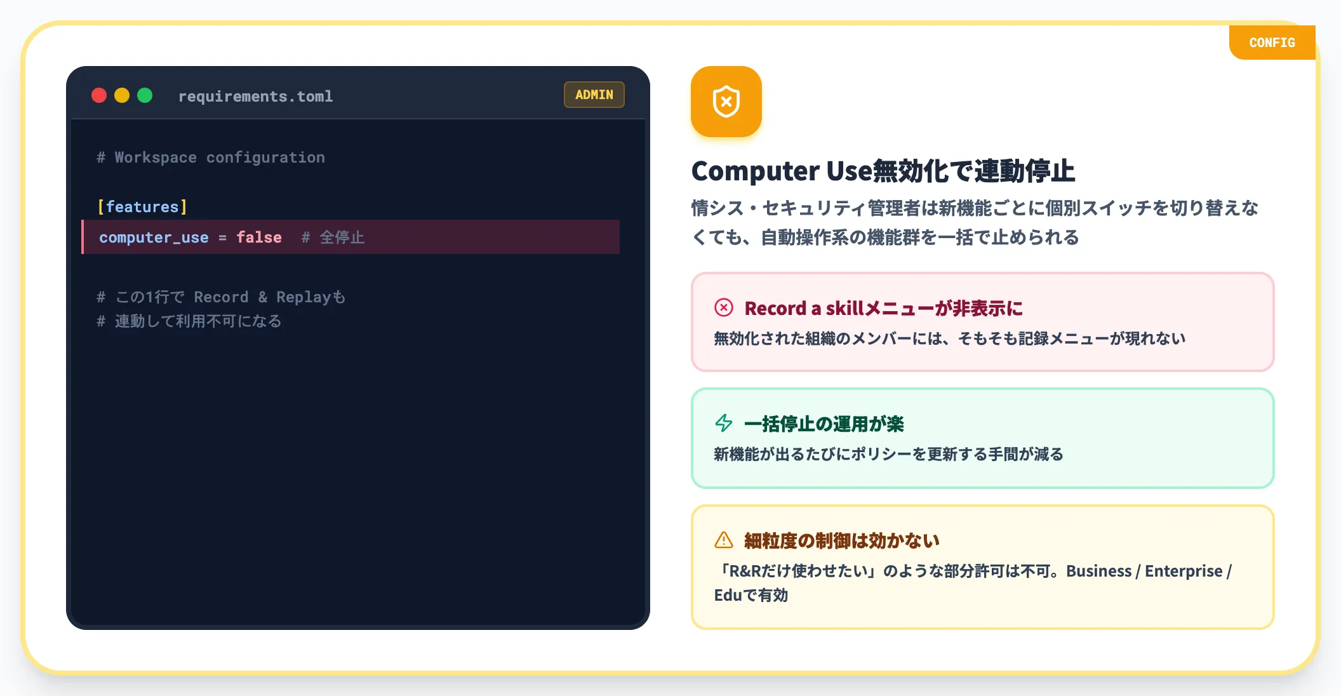Click the orange warning triangle icon
This screenshot has width=1341, height=696.
(x=724, y=540)
